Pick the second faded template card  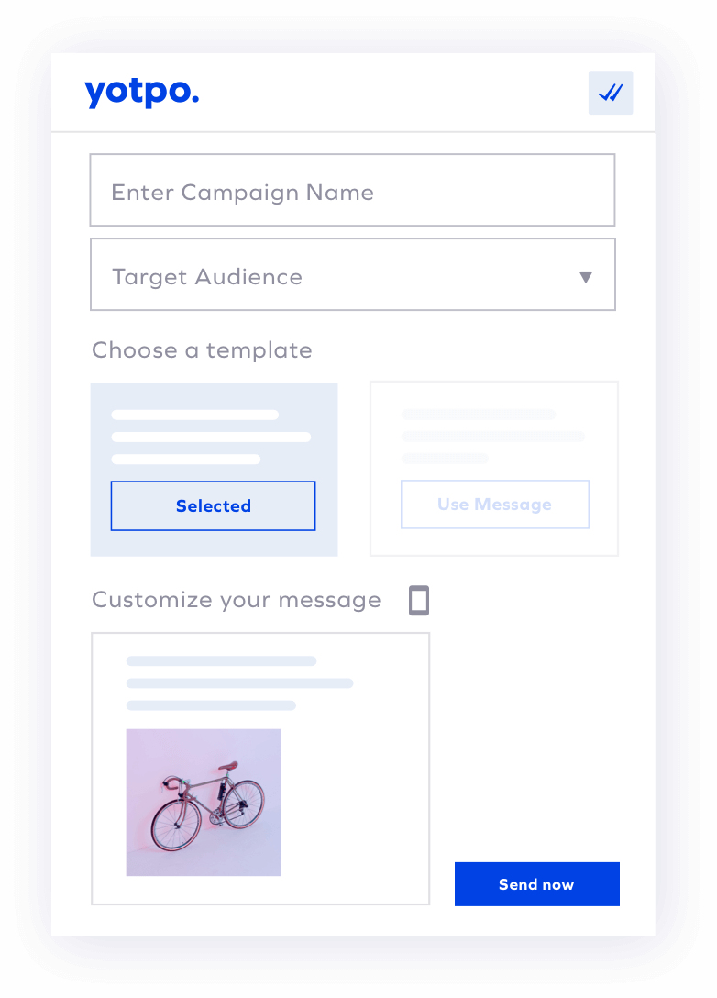click(494, 469)
